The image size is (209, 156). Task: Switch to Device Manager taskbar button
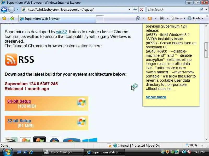coord(62,152)
